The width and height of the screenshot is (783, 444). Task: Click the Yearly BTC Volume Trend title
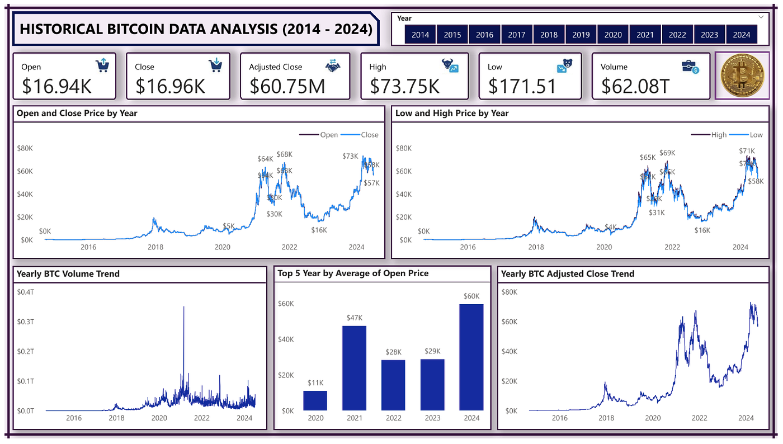tap(68, 274)
